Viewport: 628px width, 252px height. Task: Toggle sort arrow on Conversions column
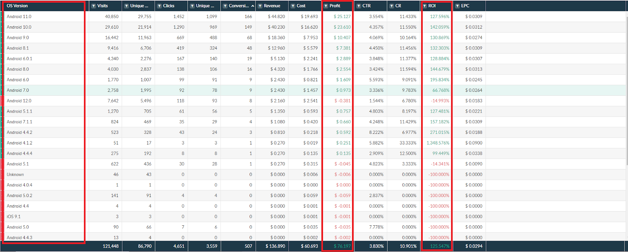[x=252, y=6]
